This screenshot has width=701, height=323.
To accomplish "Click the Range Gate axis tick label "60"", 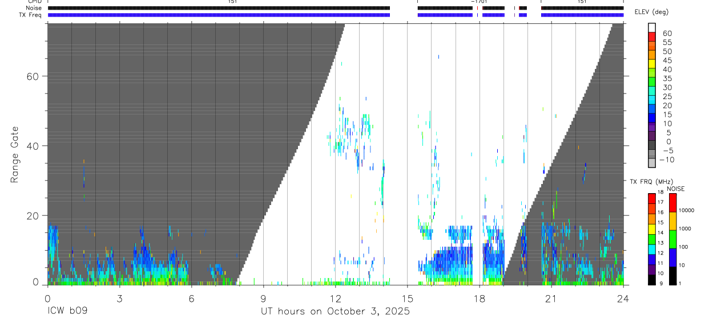I will click(31, 76).
